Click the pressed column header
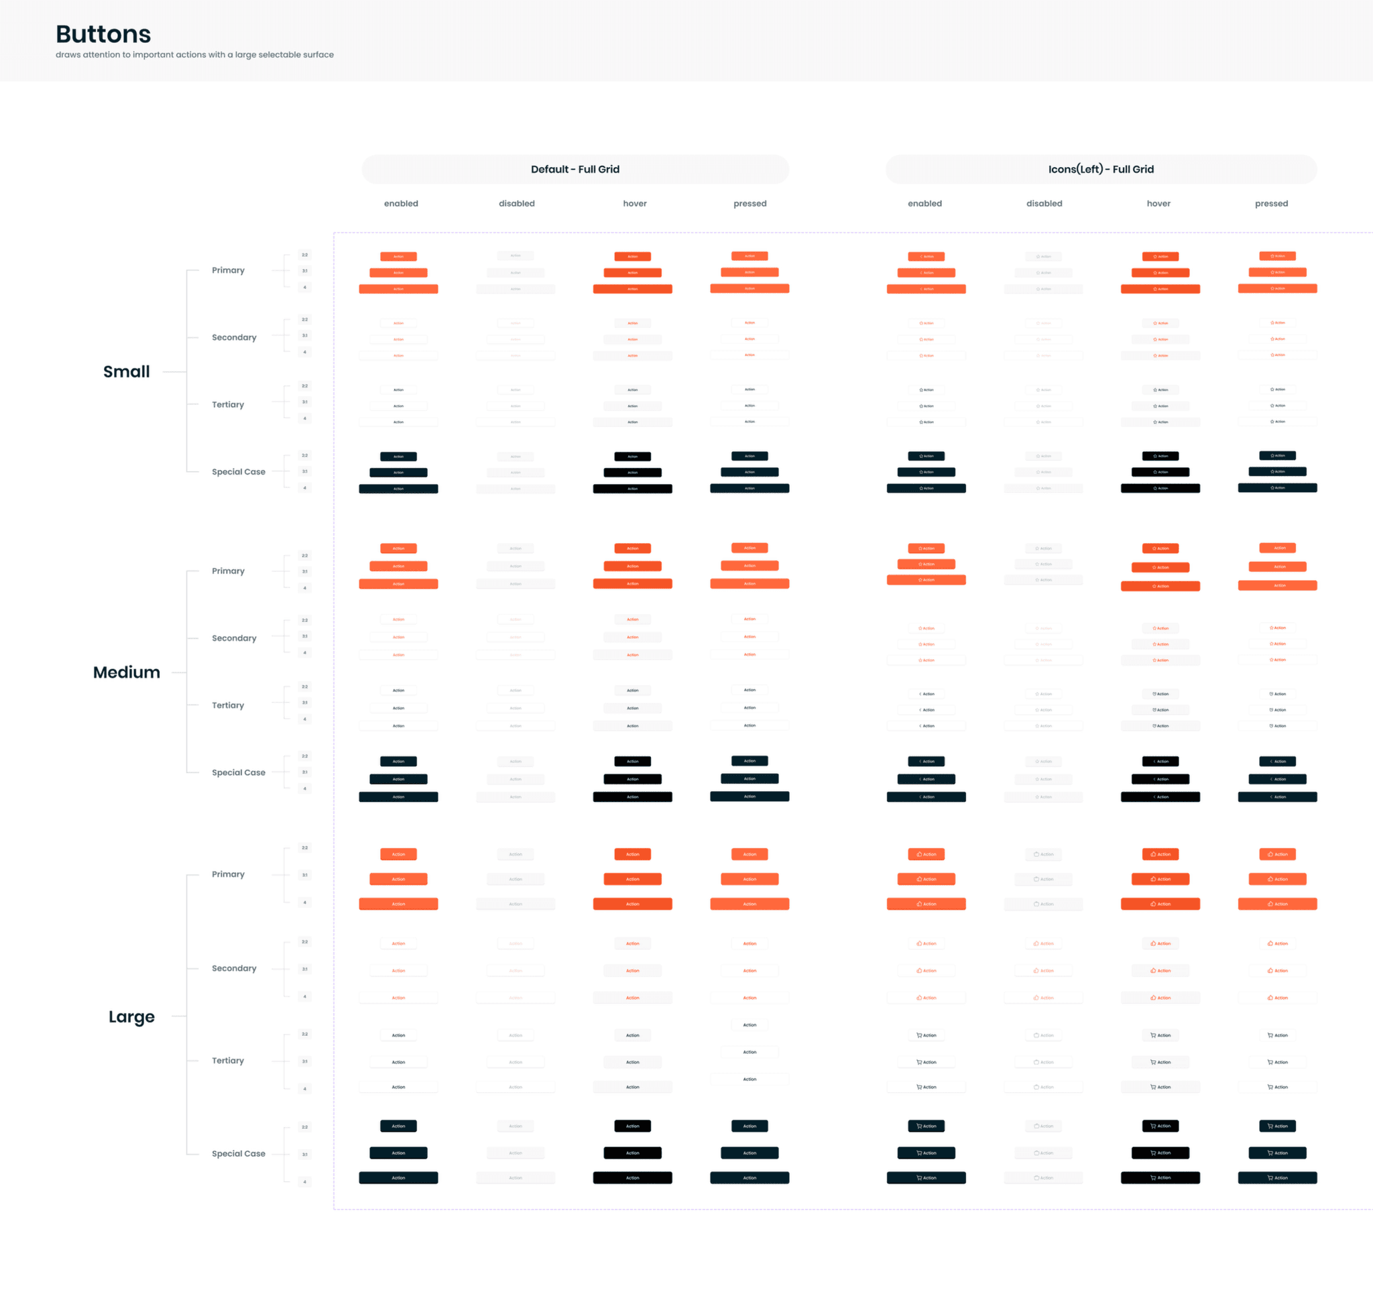This screenshot has width=1373, height=1300. [750, 203]
